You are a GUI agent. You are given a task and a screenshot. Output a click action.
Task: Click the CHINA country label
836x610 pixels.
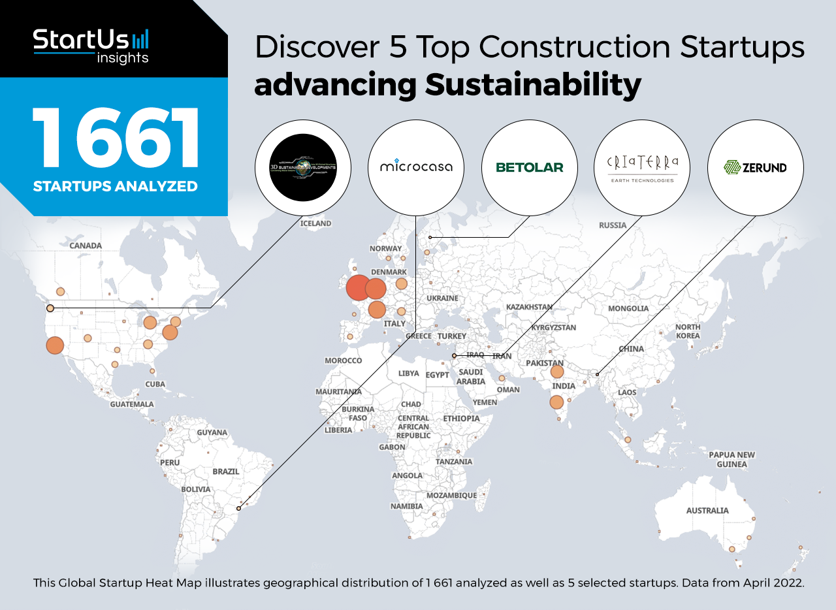point(632,349)
